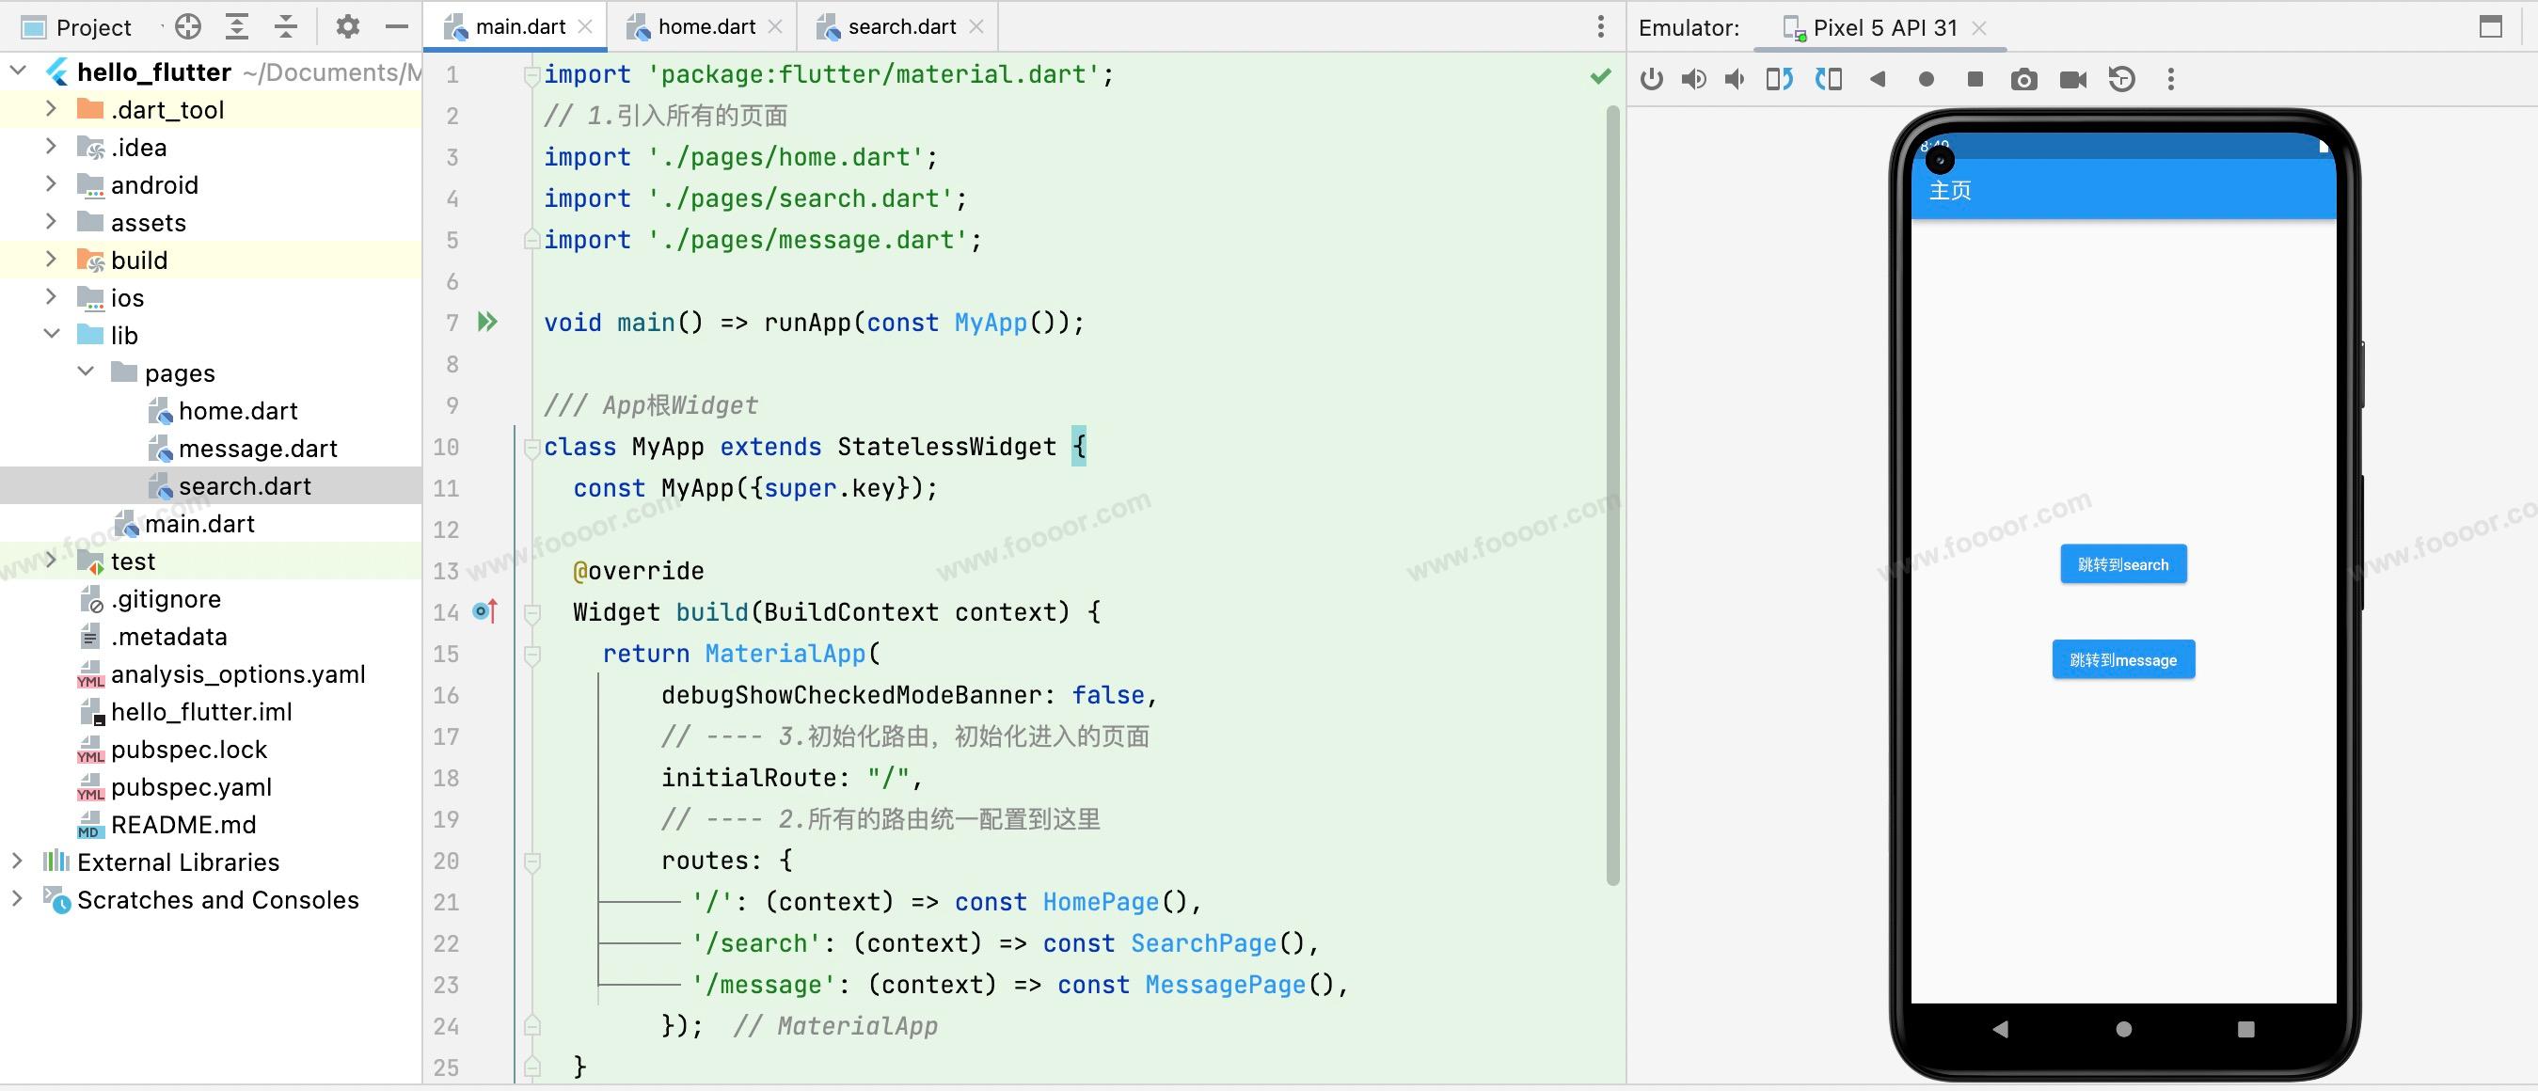Screen dimensions: 2538x1091
Task: Fold the MyApp class block
Action: (532, 447)
